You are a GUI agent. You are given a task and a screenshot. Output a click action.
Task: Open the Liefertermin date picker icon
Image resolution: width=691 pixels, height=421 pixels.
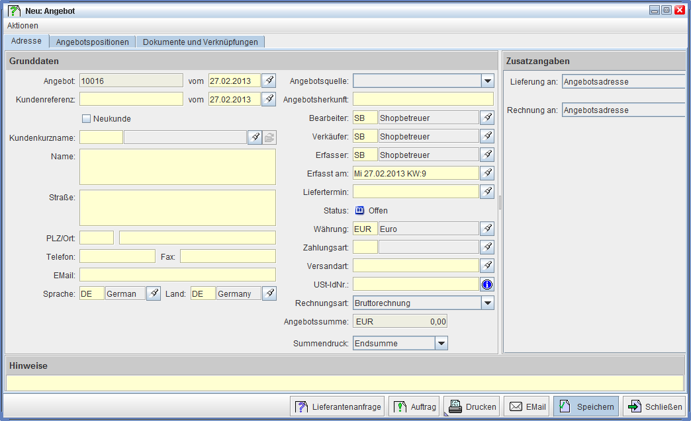(487, 192)
